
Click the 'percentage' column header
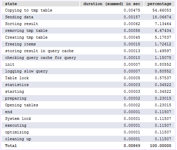coord(159,4)
